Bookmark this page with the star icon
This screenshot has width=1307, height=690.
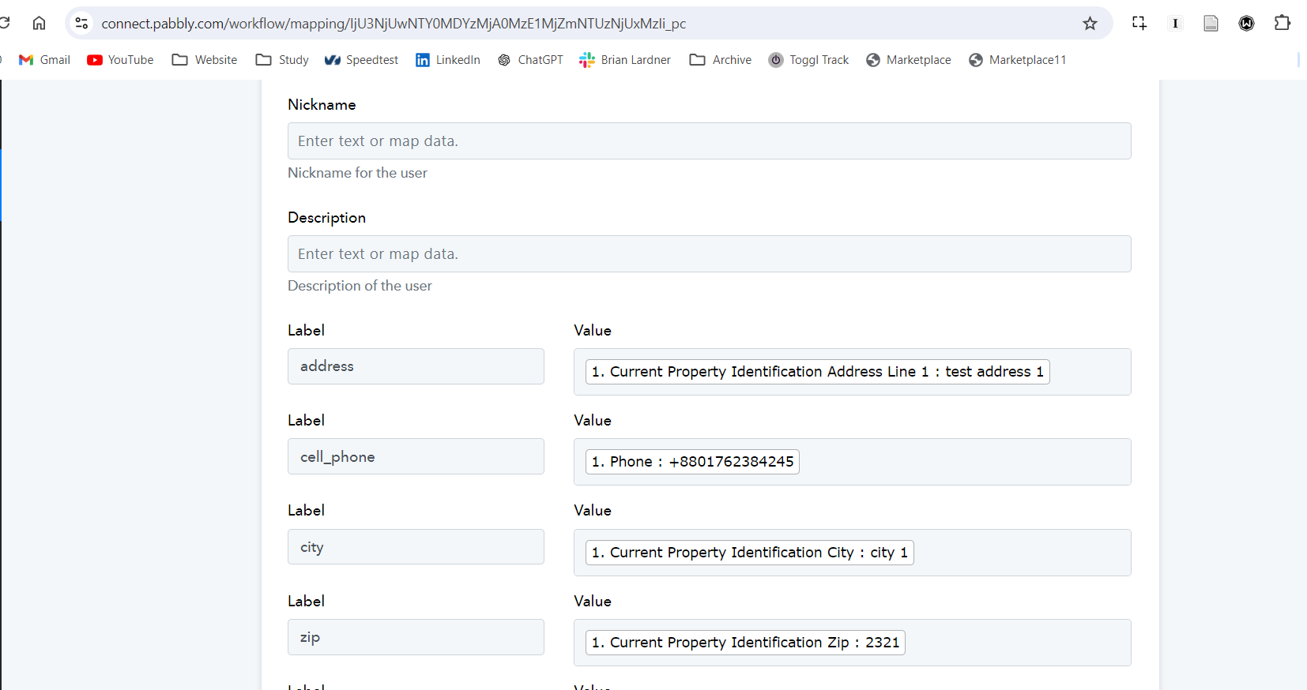(1090, 24)
